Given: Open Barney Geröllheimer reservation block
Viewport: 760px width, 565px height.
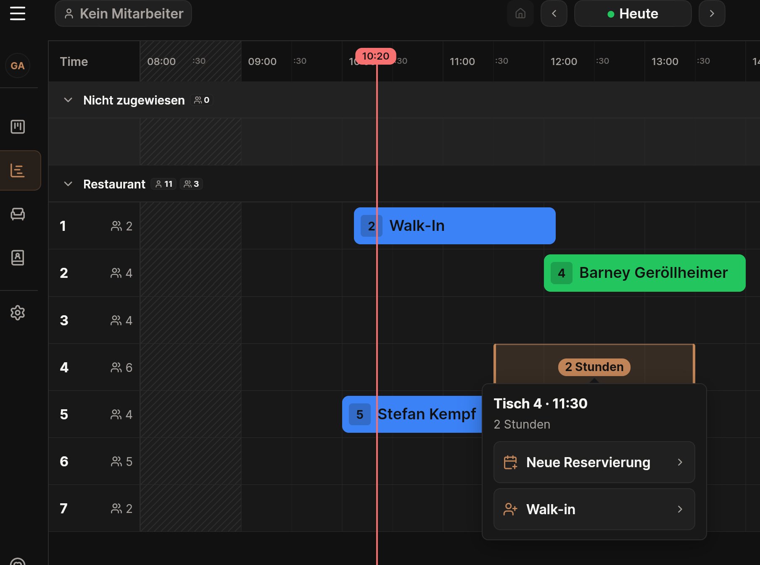Looking at the screenshot, I should click(x=644, y=273).
